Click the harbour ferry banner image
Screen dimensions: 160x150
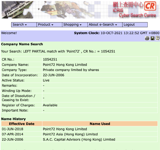pyautogui.click(x=18, y=10)
